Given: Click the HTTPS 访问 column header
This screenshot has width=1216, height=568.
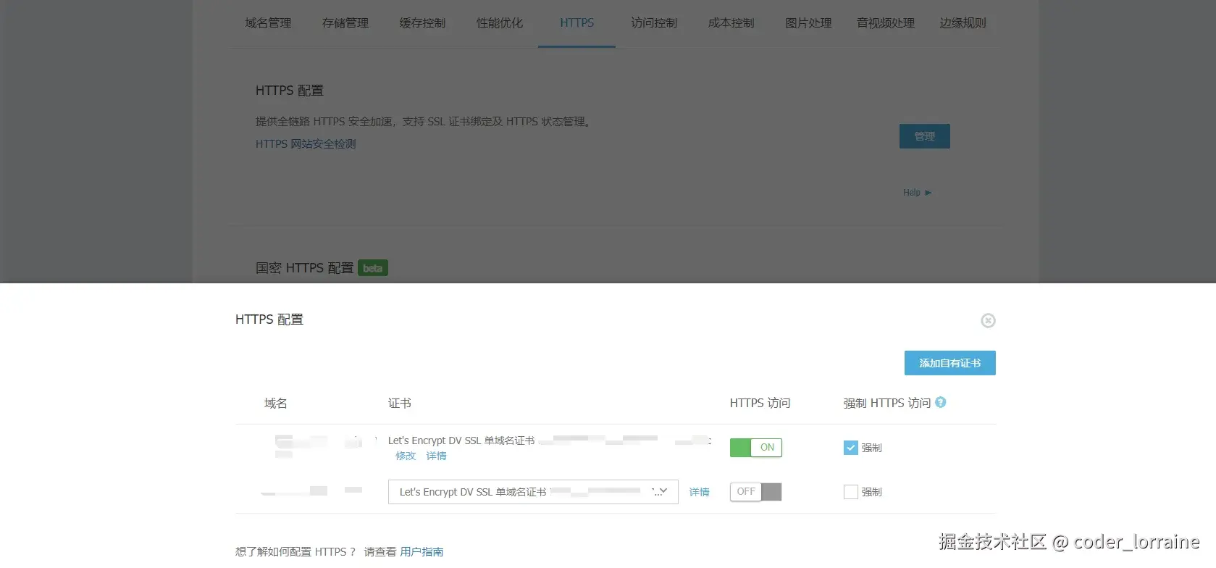Looking at the screenshot, I should coord(760,404).
